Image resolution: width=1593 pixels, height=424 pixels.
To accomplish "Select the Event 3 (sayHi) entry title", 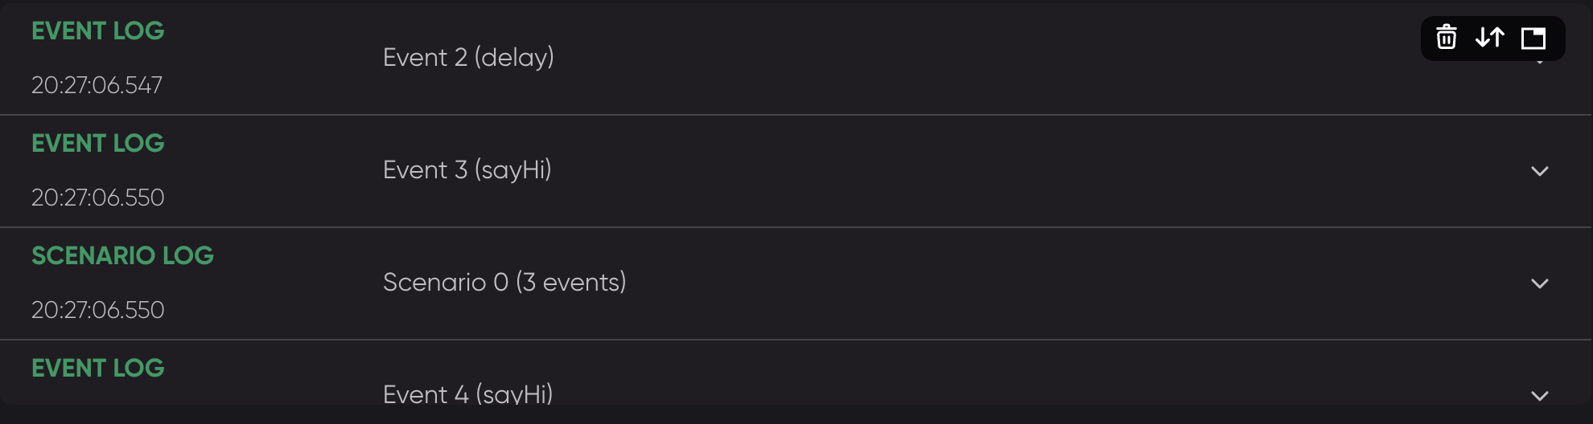I will click(x=467, y=169).
